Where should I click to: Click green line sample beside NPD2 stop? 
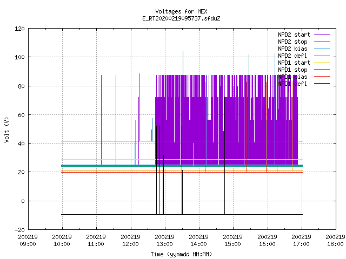[322, 42]
